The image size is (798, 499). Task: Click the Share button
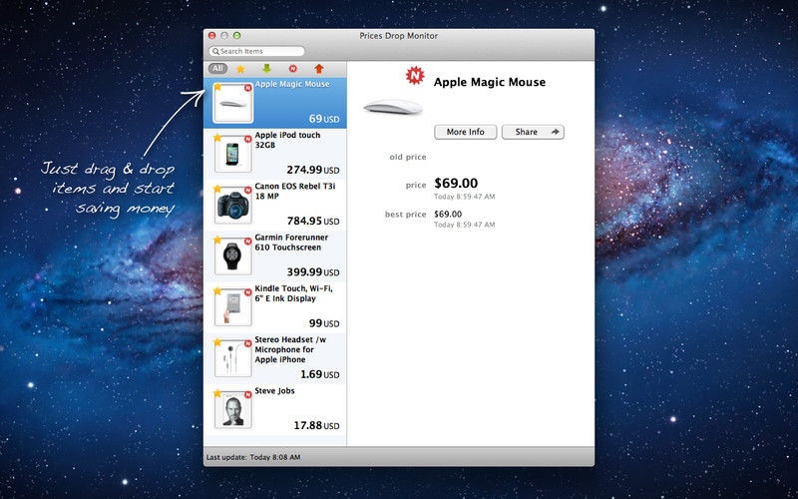(x=533, y=132)
